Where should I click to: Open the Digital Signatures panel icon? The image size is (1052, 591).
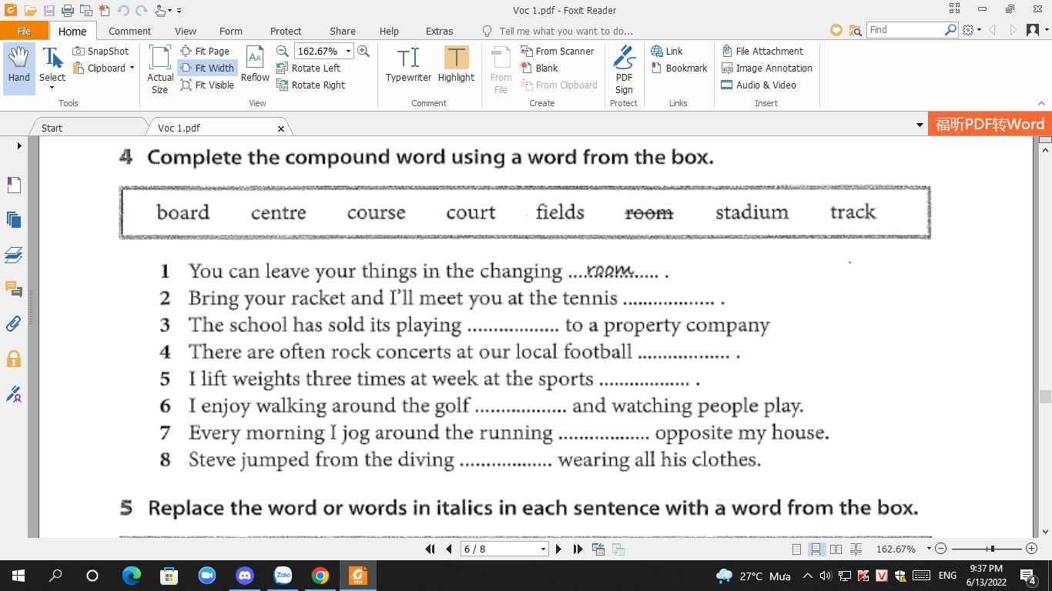(14, 395)
